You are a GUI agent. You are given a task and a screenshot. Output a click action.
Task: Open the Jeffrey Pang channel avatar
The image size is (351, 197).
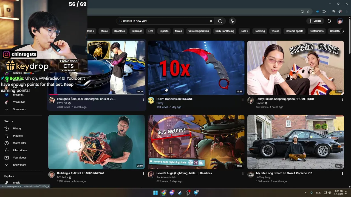tap(251, 175)
